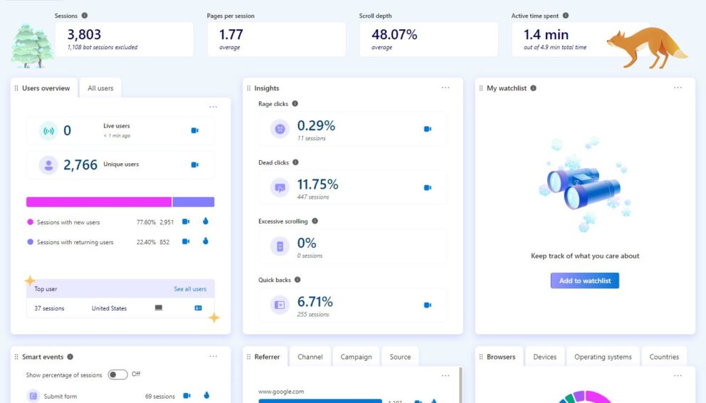Watch Rage clicks session recordings
Viewport: 706px width, 403px height.
(428, 129)
